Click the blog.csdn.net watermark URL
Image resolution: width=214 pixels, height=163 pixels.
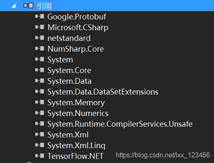pyautogui.click(x=163, y=155)
